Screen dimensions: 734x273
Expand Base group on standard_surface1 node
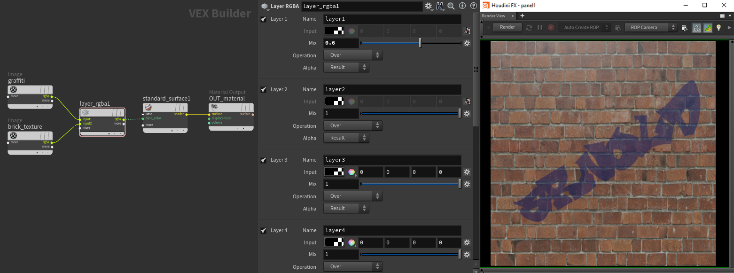(x=143, y=114)
